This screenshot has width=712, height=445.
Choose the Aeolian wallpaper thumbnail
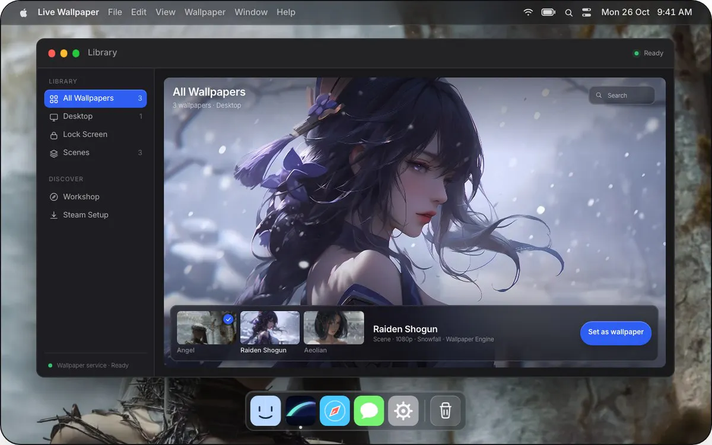(333, 328)
